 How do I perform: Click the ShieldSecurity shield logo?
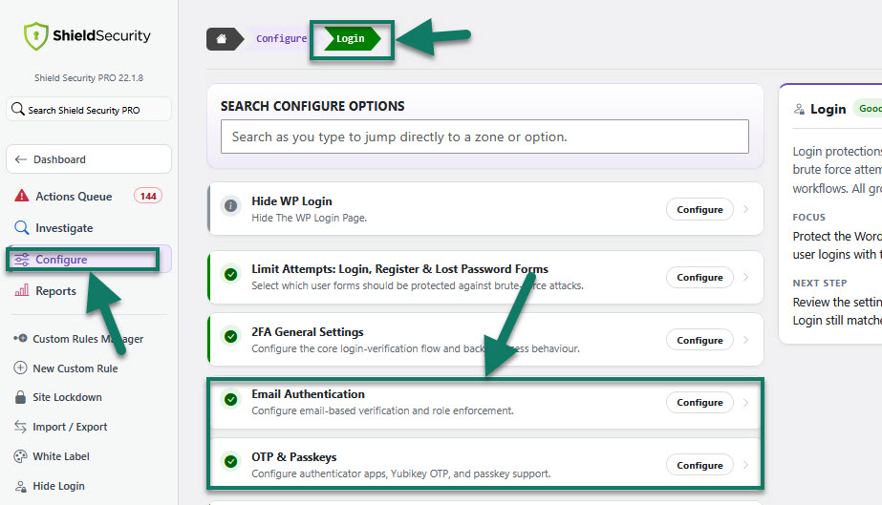pos(36,36)
